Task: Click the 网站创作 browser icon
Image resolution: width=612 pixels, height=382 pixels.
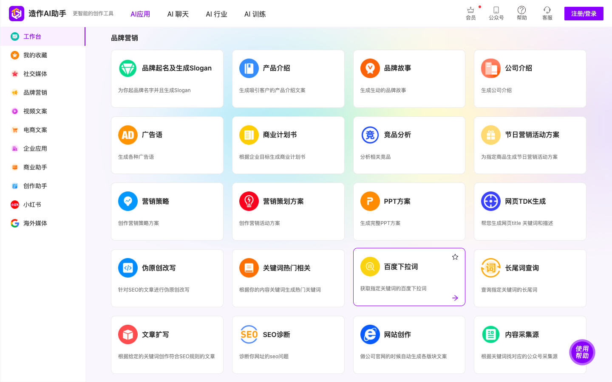Action: [370, 334]
